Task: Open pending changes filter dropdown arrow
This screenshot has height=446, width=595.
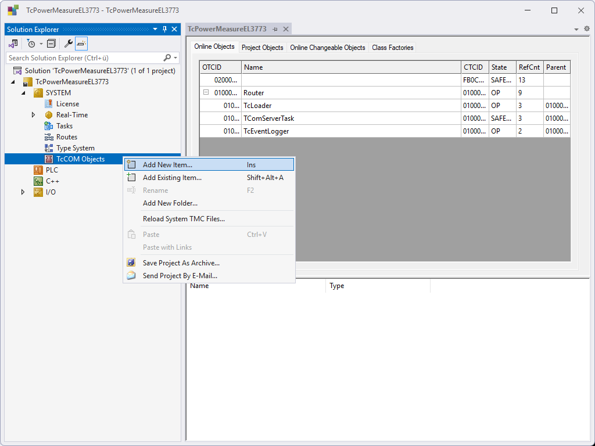Action: [x=41, y=44]
